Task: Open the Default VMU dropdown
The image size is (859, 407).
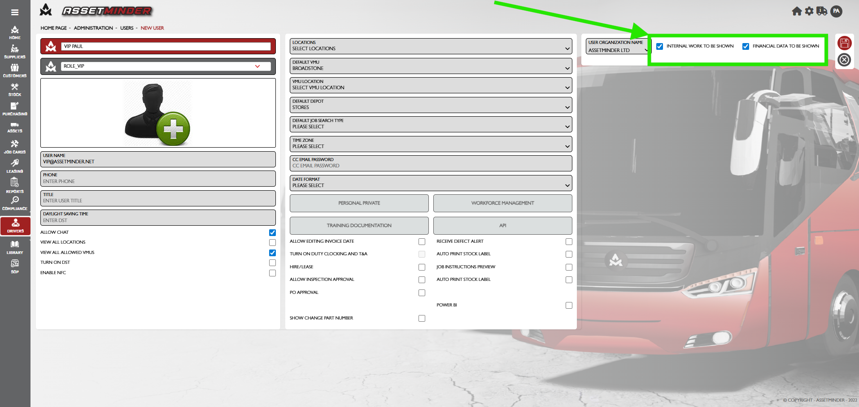Action: coord(431,66)
